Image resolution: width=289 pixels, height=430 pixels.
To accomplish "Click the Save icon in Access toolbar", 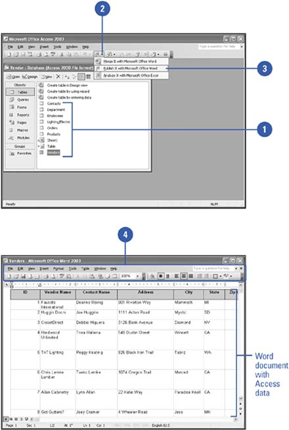I will [23, 55].
